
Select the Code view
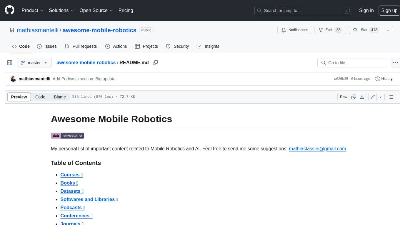coord(40,97)
